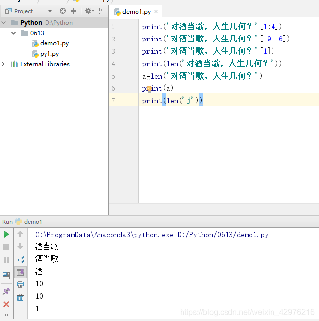Select the Python project root row
Viewport: 319px width, 321px height.
click(54, 22)
